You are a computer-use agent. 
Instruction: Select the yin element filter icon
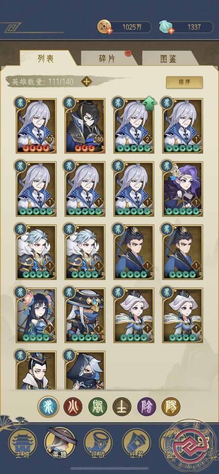point(147,406)
